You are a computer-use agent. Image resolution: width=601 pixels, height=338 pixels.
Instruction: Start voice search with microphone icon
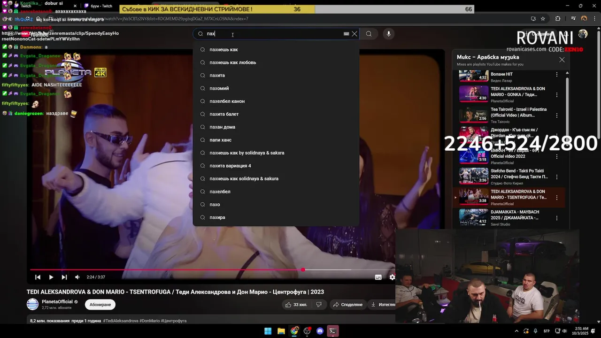click(x=388, y=34)
